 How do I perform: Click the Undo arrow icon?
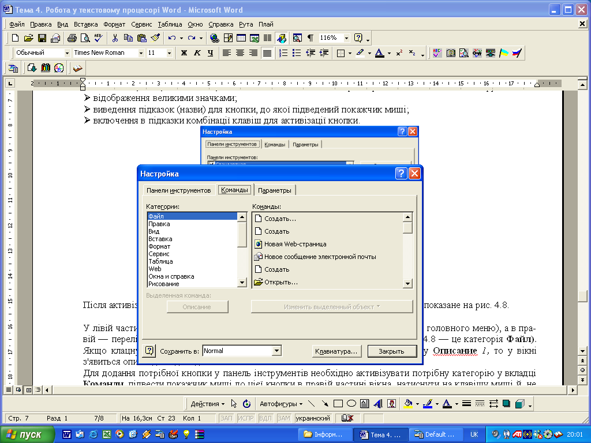172,37
